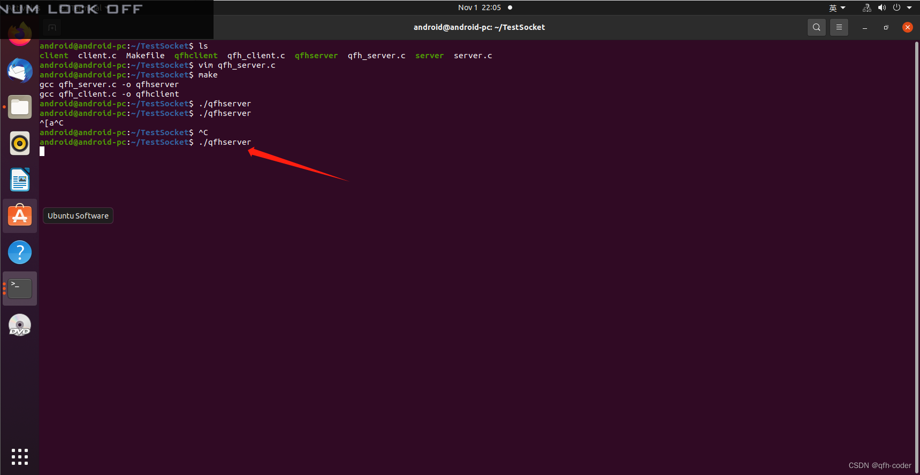Click the terminal search button
Image resolution: width=920 pixels, height=475 pixels.
tap(816, 27)
